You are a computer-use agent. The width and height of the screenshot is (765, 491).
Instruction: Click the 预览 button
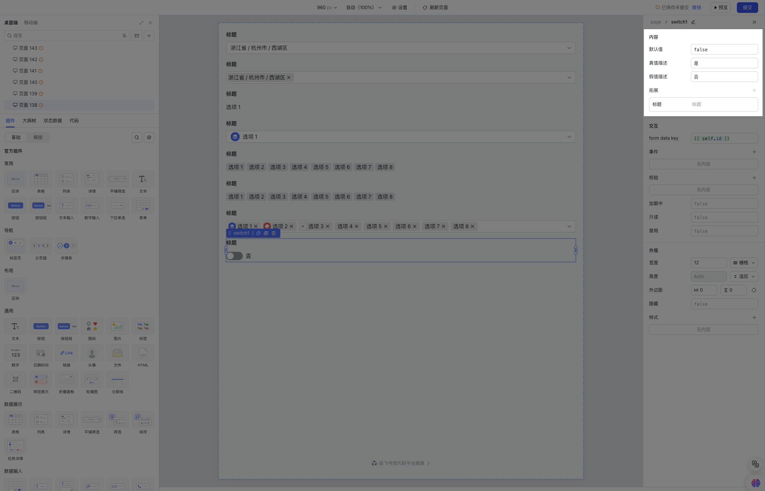(721, 8)
